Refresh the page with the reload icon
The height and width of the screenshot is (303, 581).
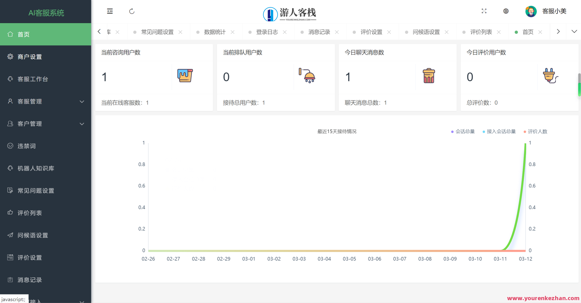click(x=132, y=11)
